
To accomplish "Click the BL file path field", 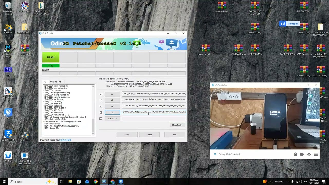I will click(154, 94).
